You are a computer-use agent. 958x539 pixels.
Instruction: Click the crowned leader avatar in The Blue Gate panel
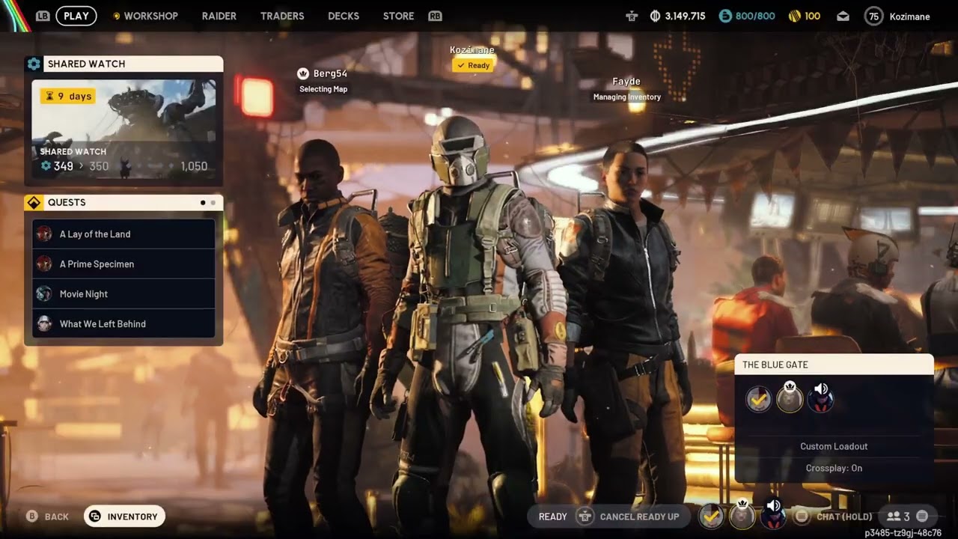(x=790, y=398)
